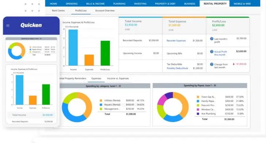Click the Recorder Expenses link
Screen dimensions: 266x143
176,40
